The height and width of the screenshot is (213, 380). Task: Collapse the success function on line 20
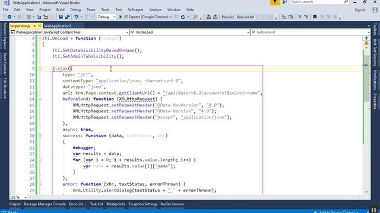pos(40,135)
